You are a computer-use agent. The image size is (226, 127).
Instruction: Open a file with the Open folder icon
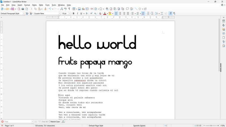pos(7,9)
